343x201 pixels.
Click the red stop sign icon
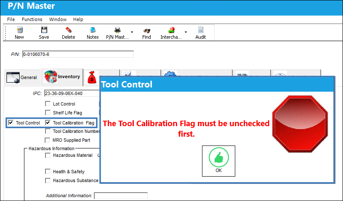(x=300, y=124)
